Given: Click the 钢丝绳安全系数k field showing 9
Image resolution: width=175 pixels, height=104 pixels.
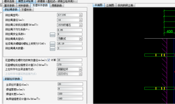Looking at the screenshot, I should 70,34.
